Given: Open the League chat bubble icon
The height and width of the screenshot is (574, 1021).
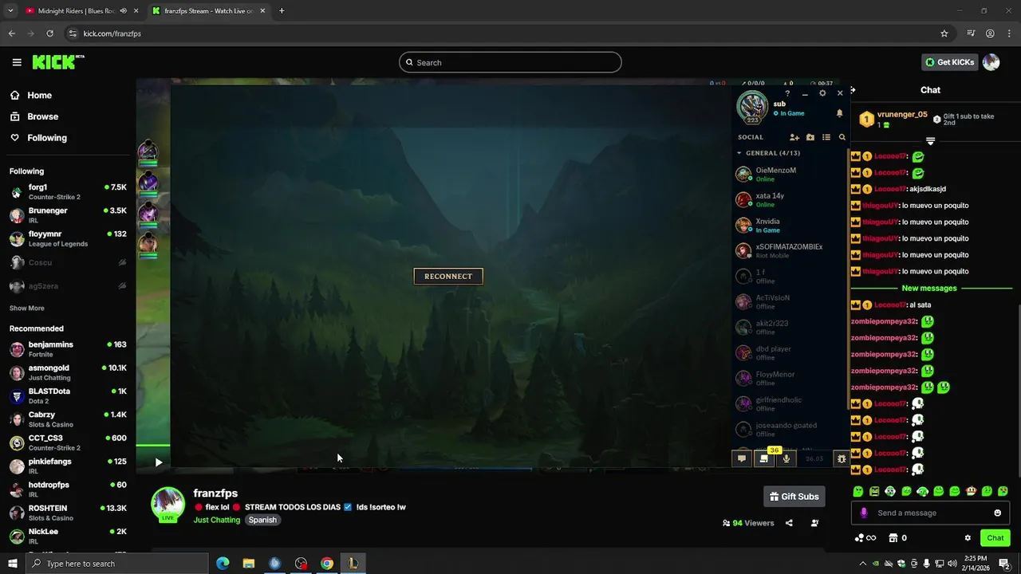Looking at the screenshot, I should pyautogui.click(x=742, y=458).
